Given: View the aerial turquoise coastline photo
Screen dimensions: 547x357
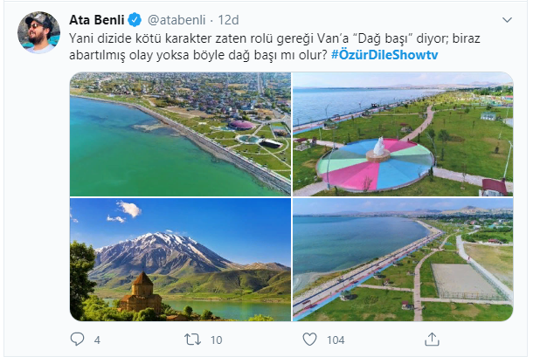Looking at the screenshot, I should click(x=180, y=134).
